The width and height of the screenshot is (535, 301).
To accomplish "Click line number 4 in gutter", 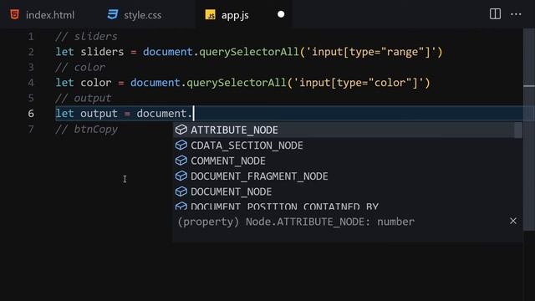I will [31, 83].
